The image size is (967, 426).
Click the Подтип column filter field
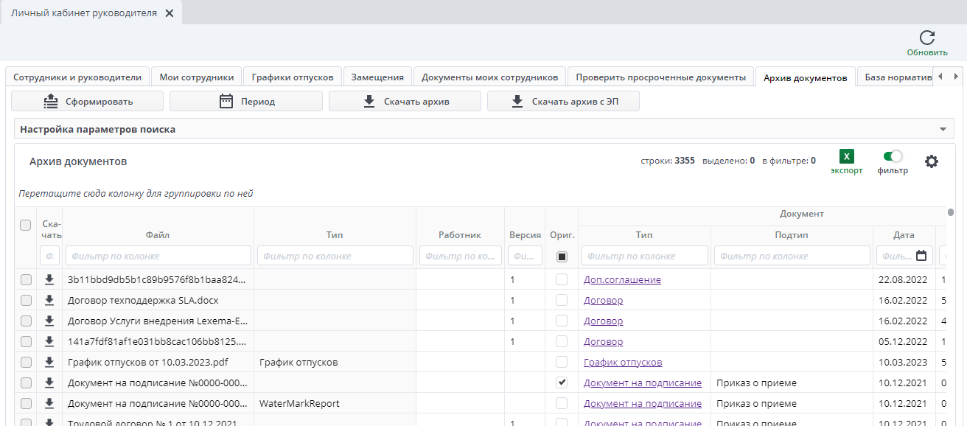pos(792,256)
